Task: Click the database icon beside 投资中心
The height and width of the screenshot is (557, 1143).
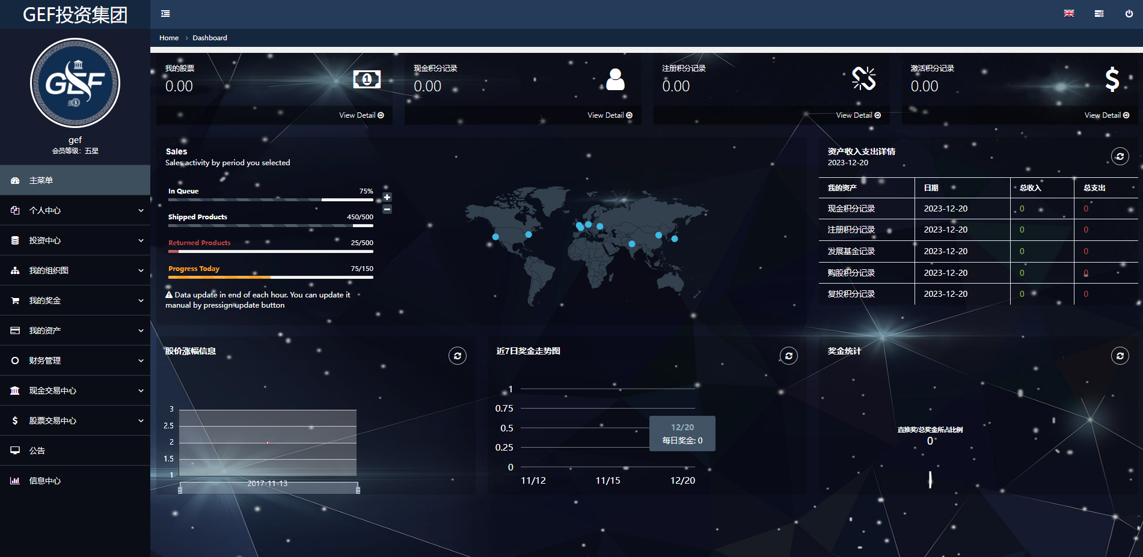Action: pos(15,240)
